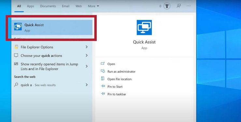Expand Show recently opened items arrow

tap(87, 66)
